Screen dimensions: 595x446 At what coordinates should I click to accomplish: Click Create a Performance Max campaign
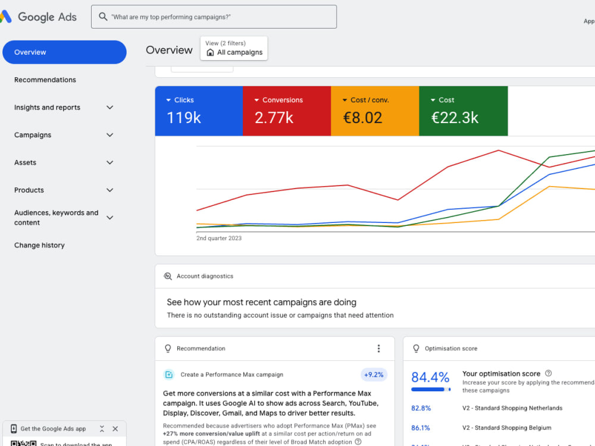232,375
